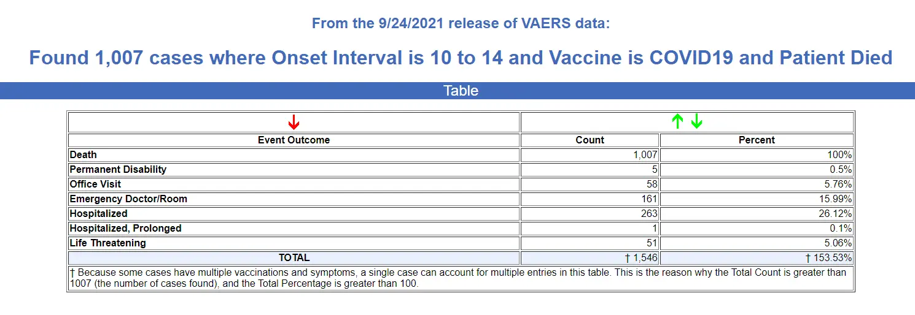Viewport: 915px width, 315px height.
Task: Click the Hospitalized row label
Action: pyautogui.click(x=98, y=214)
